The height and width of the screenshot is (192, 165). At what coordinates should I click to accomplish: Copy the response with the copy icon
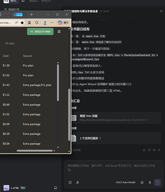[x=154, y=150]
